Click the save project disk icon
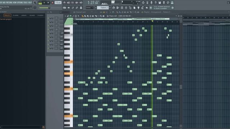Screen dimensions: 230x129 (x=160, y=3)
